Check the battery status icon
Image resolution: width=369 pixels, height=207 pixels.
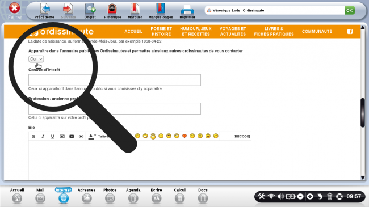[291, 196]
